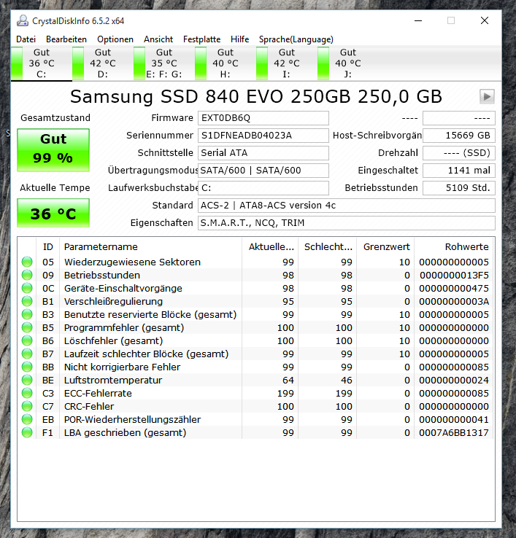Click the Rohwerte column header

[x=454, y=247]
